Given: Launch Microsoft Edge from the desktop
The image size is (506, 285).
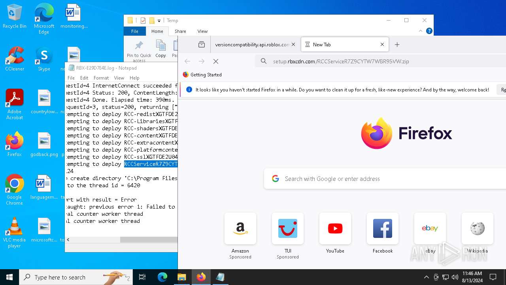Looking at the screenshot, I should [x=44, y=19].
